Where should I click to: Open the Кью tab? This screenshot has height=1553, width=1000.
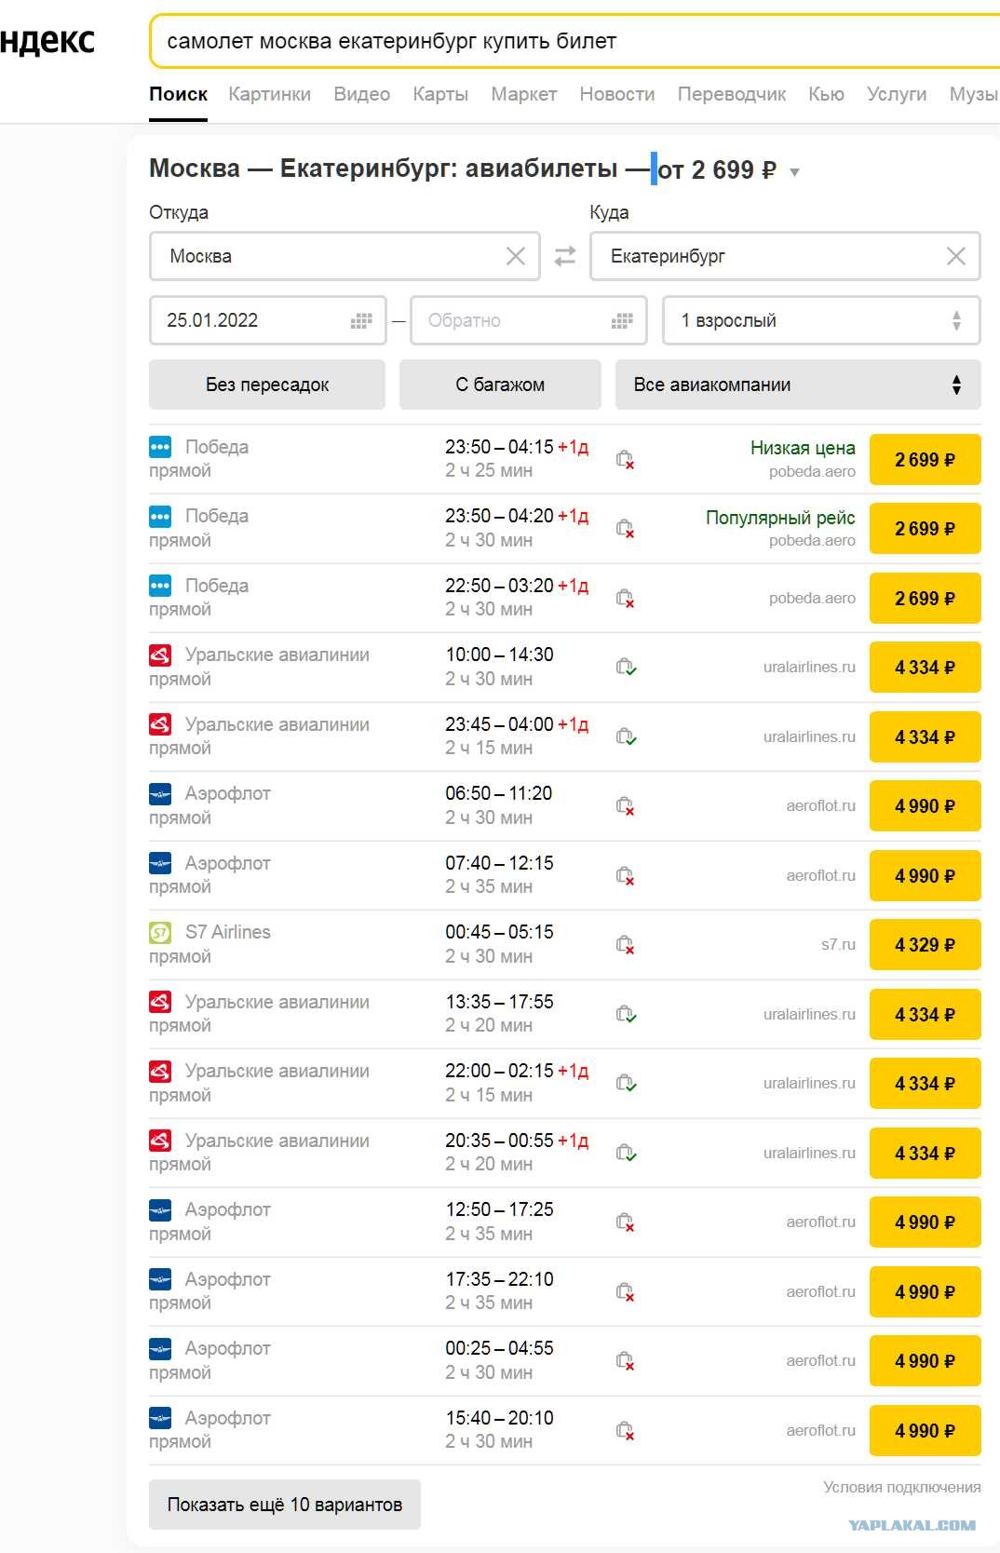click(826, 94)
